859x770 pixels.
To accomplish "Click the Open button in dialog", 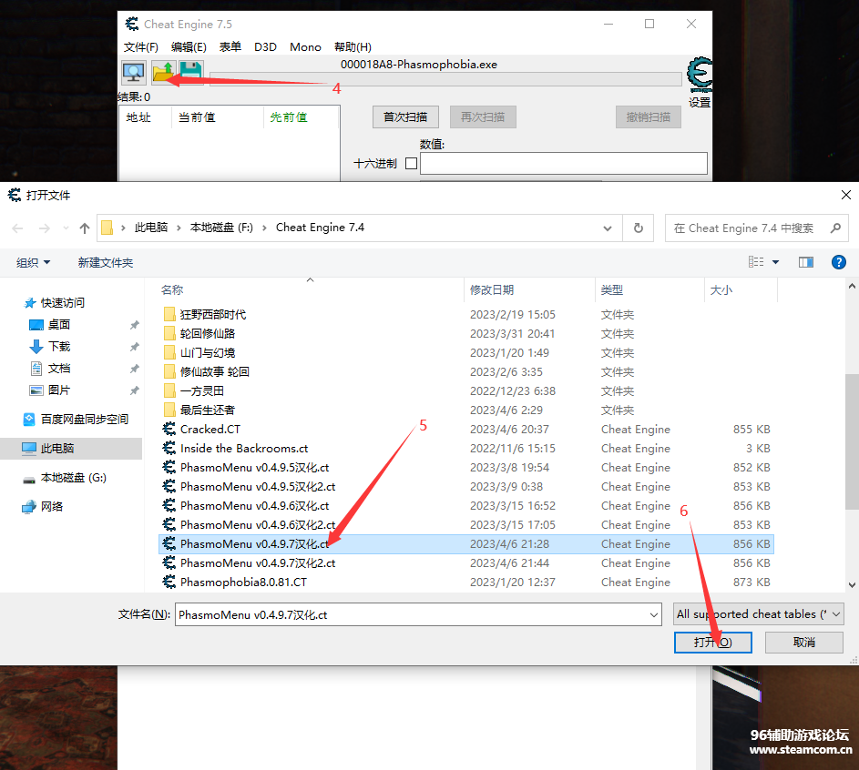I will point(712,643).
